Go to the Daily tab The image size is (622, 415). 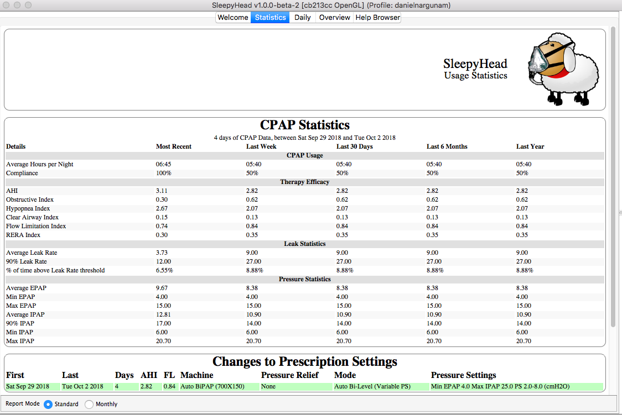coord(302,18)
